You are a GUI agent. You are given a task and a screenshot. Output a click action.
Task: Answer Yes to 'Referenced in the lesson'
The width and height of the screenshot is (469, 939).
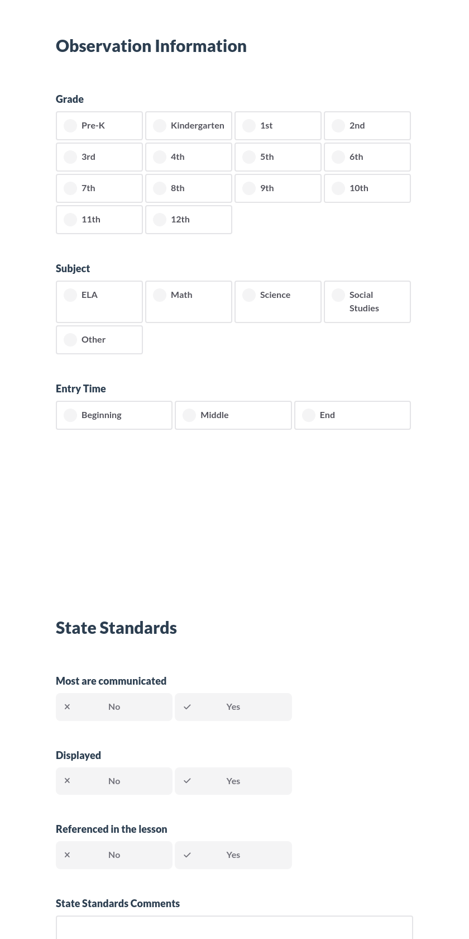[x=233, y=855]
